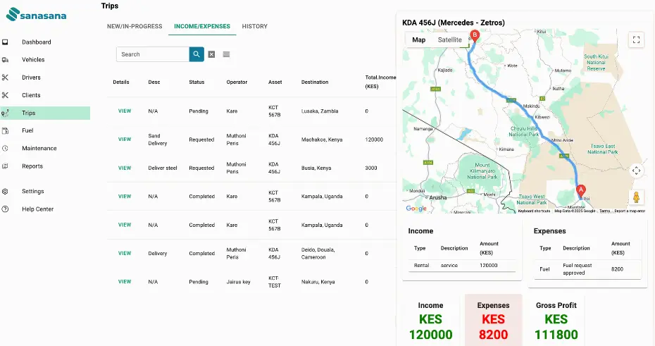Open the Vehicles sidebar section
Image resolution: width=655 pixels, height=346 pixels.
(x=33, y=60)
